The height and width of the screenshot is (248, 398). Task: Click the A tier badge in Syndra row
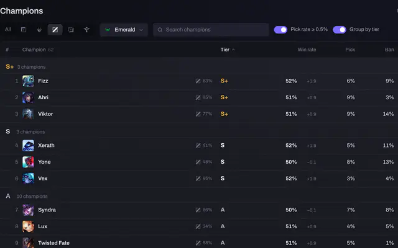click(x=223, y=210)
